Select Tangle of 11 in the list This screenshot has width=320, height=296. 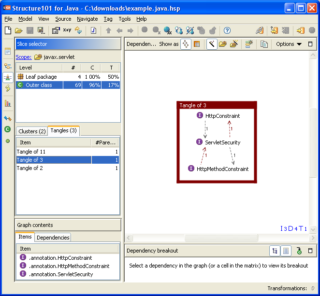coord(68,152)
